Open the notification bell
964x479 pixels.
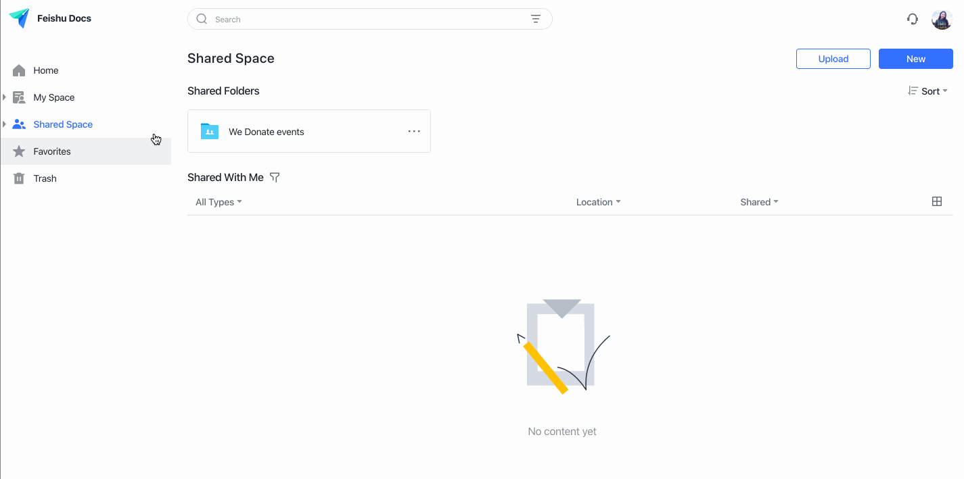[x=912, y=19]
